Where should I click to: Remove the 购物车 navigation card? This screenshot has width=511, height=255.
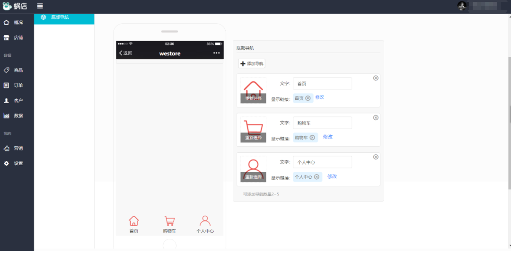point(376,118)
